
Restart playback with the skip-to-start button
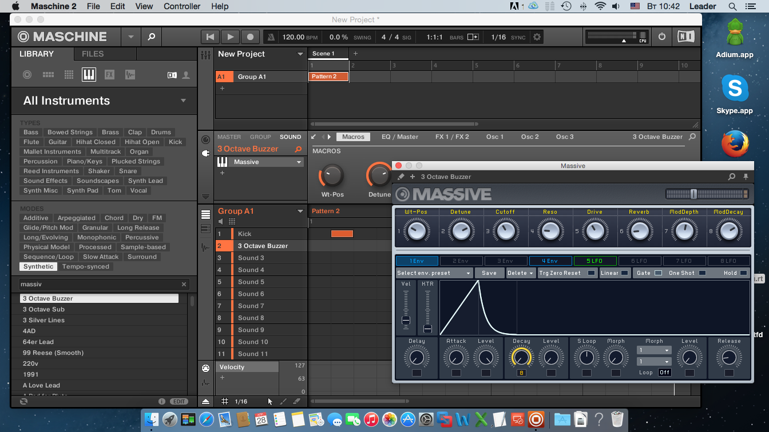click(x=210, y=37)
